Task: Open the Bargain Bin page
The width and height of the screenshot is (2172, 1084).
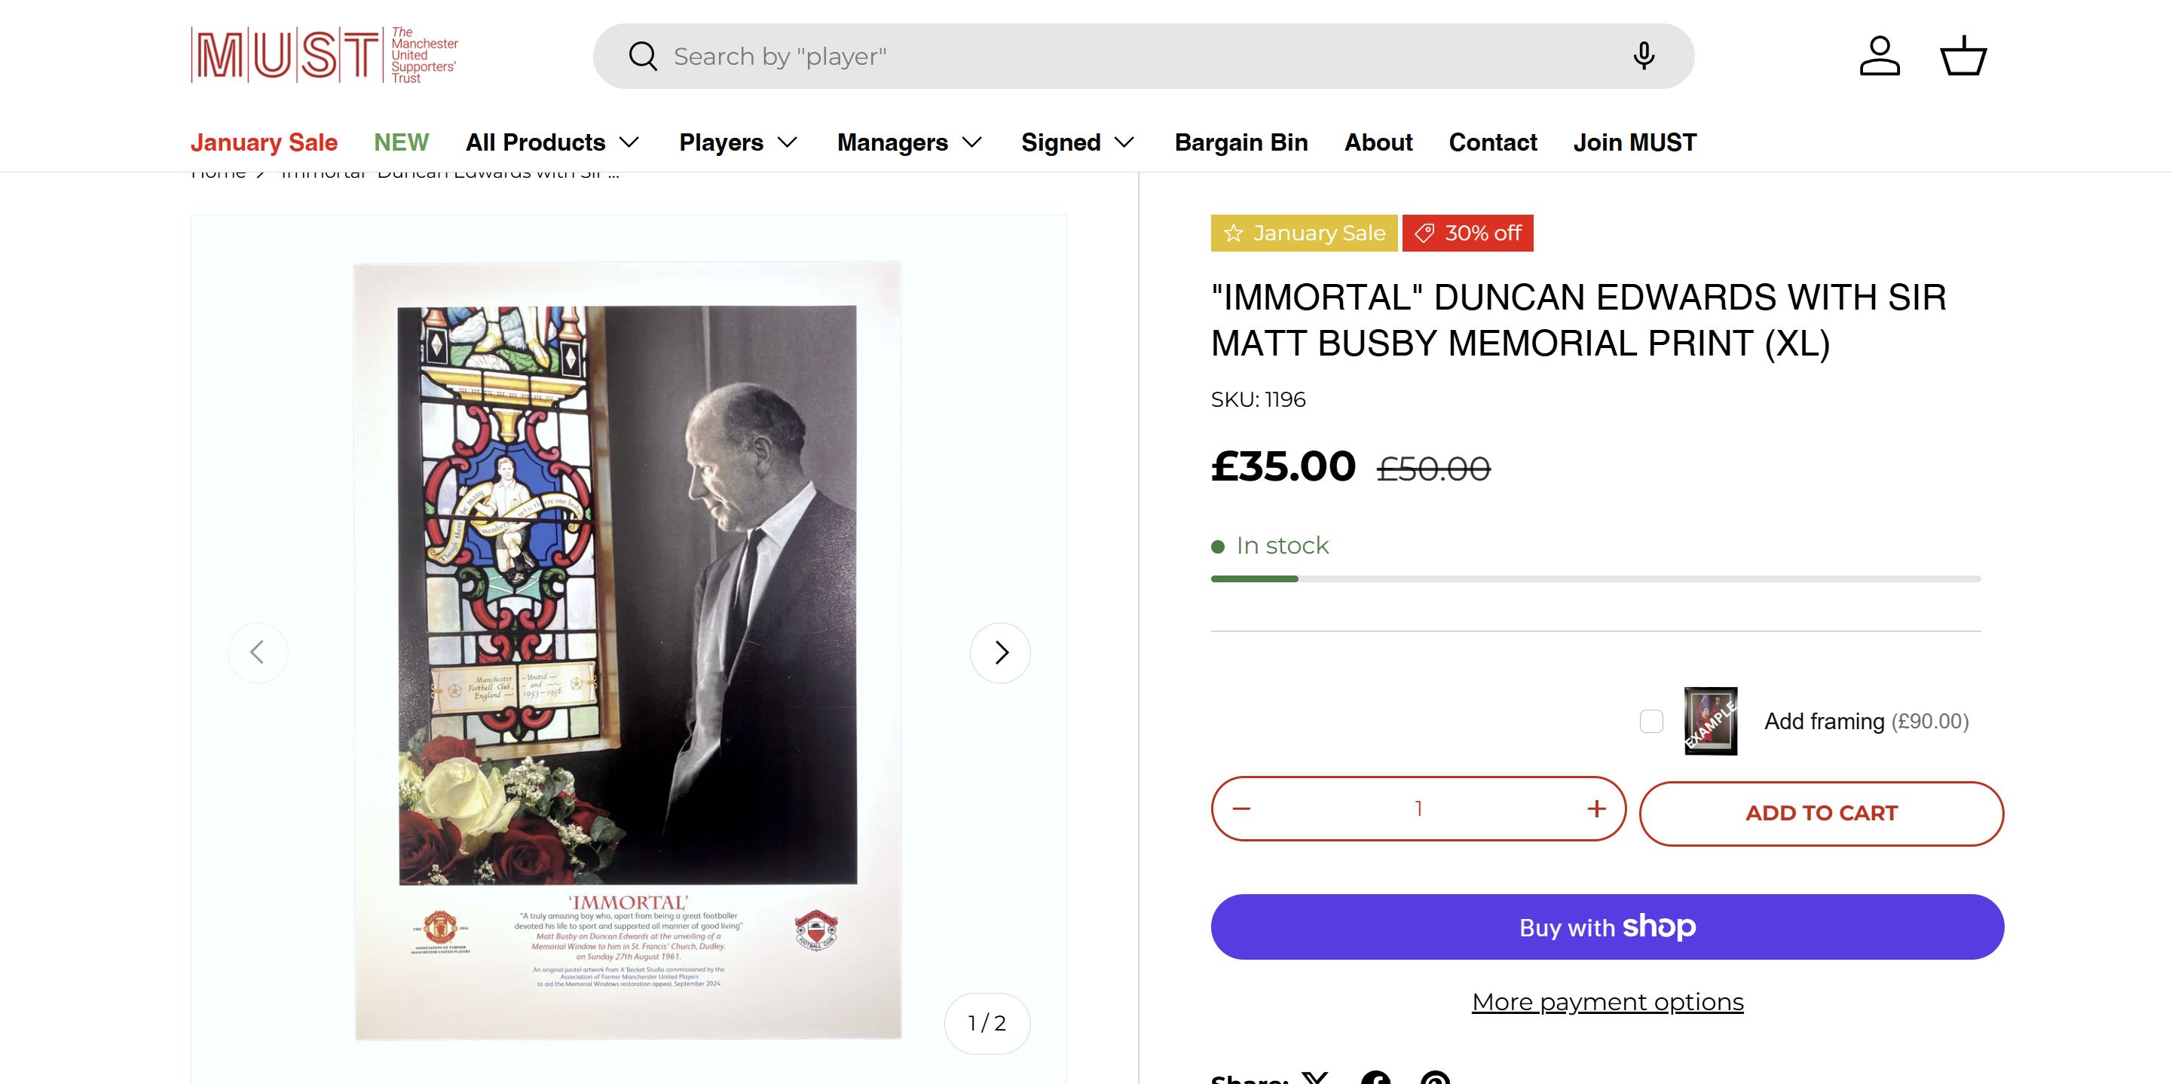Action: (x=1241, y=142)
